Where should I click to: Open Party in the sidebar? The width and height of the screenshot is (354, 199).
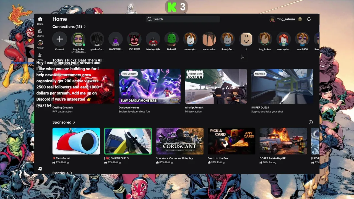click(x=40, y=56)
